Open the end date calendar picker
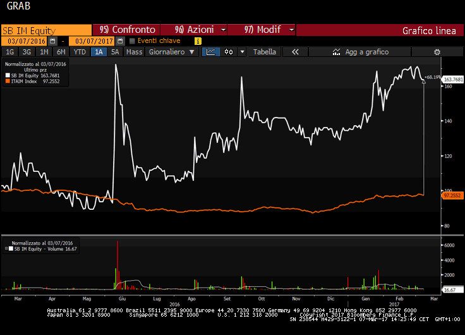 click(x=120, y=41)
